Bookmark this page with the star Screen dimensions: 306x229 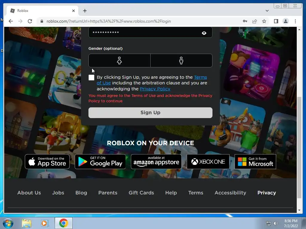tap(264, 21)
